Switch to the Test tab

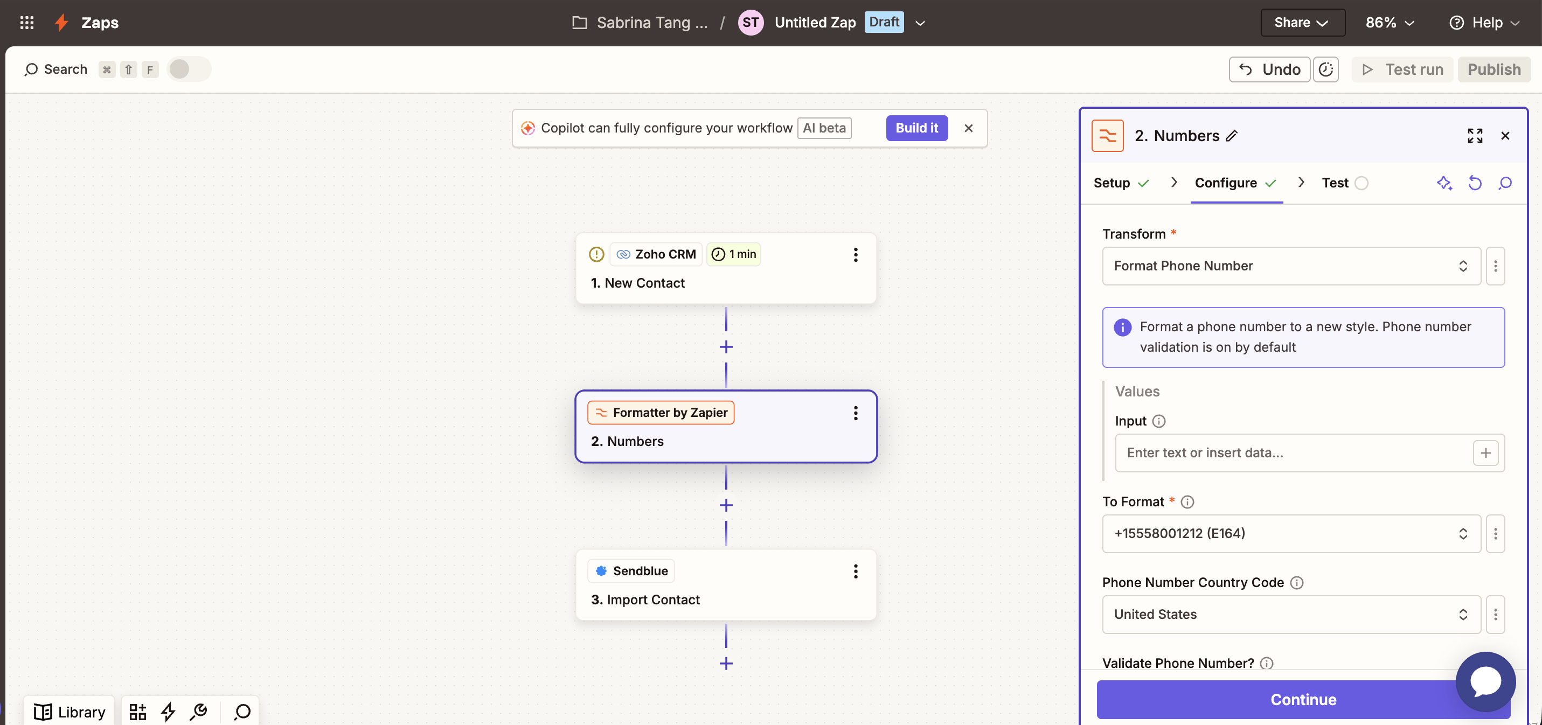point(1344,183)
